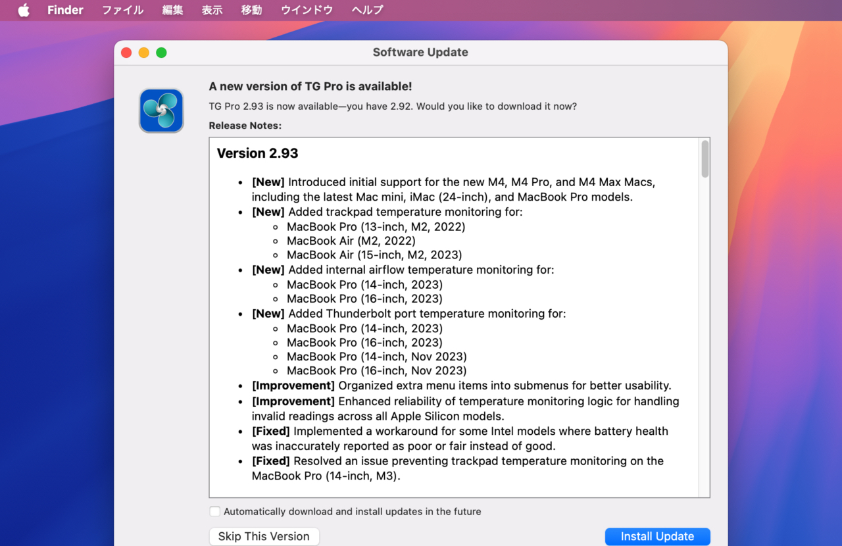This screenshot has width=842, height=546.
Task: Click the 'Added trackpad temperature monitoring for:' line
Action: (387, 212)
